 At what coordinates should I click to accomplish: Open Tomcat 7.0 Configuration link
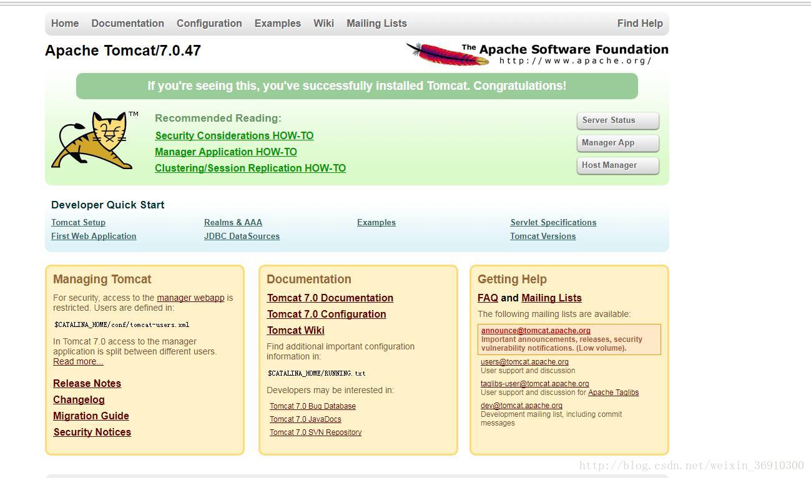pyautogui.click(x=327, y=314)
